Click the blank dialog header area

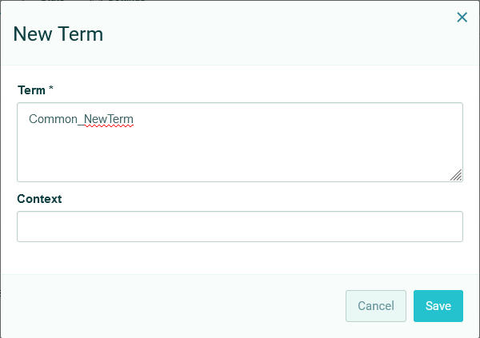click(280, 34)
